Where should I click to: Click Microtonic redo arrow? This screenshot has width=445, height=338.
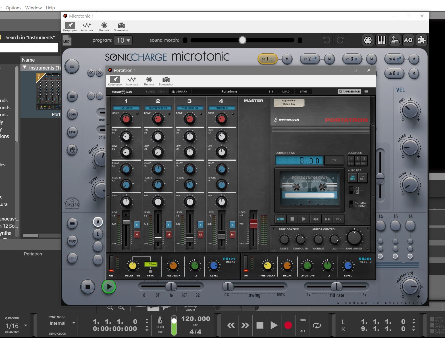click(x=340, y=40)
